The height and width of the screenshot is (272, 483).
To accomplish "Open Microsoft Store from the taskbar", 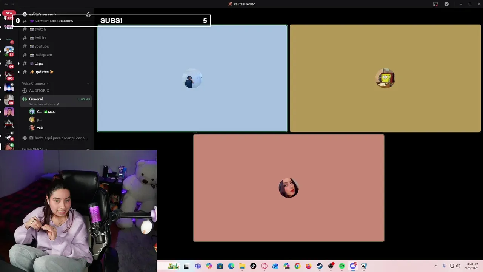I will (220, 266).
